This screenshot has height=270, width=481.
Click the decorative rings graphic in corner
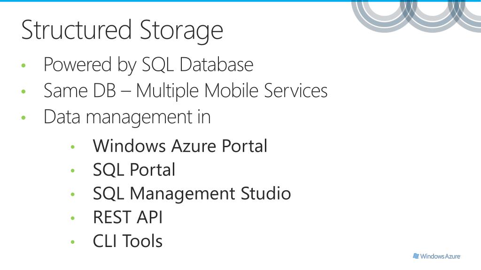point(416,16)
